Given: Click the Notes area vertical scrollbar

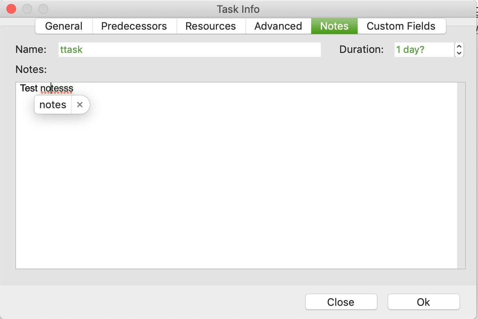Looking at the screenshot, I should click(x=461, y=176).
